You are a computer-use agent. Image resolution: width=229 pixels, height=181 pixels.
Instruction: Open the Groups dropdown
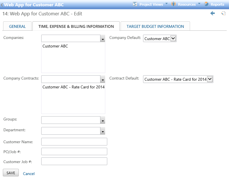(103, 120)
